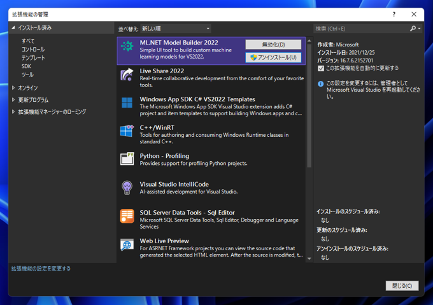Expand 拡張機能マネージャーのローミング category
The height and width of the screenshot is (305, 433).
pyautogui.click(x=13, y=111)
